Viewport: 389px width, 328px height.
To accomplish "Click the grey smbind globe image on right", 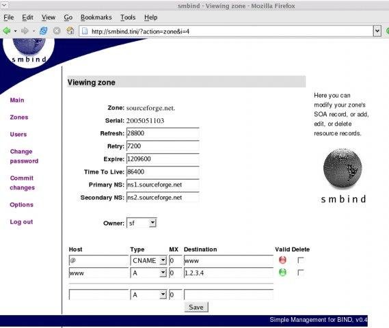I will pyautogui.click(x=343, y=168).
